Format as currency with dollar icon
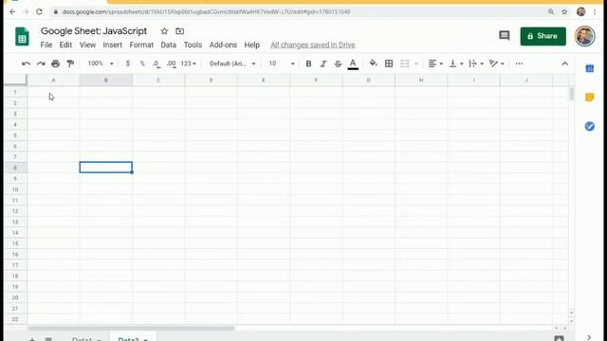The height and width of the screenshot is (341, 607). [x=128, y=63]
